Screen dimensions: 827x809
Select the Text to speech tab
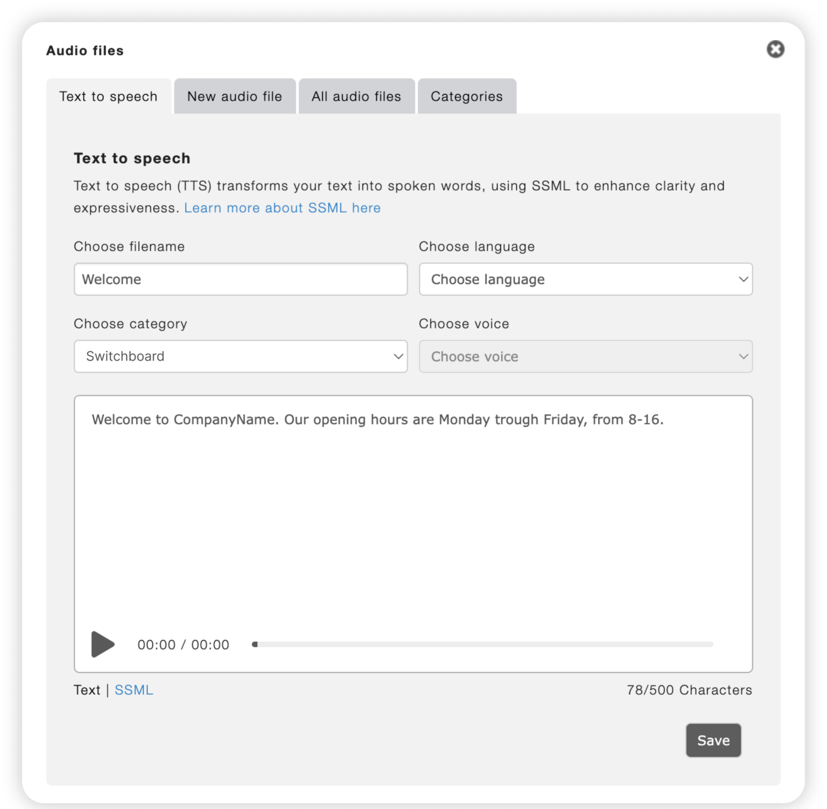[108, 96]
